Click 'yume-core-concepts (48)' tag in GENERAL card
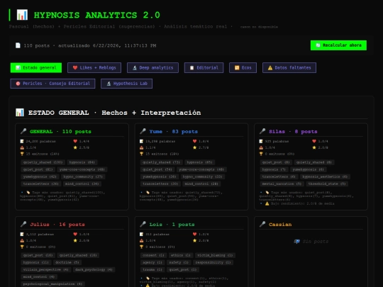 click(82, 169)
